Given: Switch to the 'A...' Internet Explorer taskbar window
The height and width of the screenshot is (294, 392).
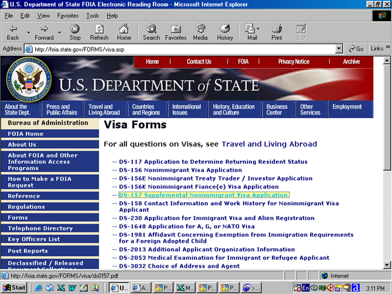Looking at the screenshot, I should click(141, 288).
